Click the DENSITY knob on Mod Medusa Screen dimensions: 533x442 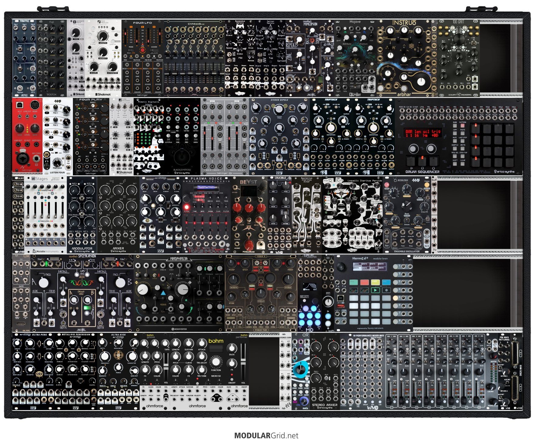pyautogui.click(x=103, y=51)
